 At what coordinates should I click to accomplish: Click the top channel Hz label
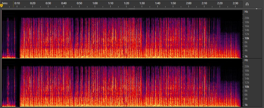(x=246, y=12)
